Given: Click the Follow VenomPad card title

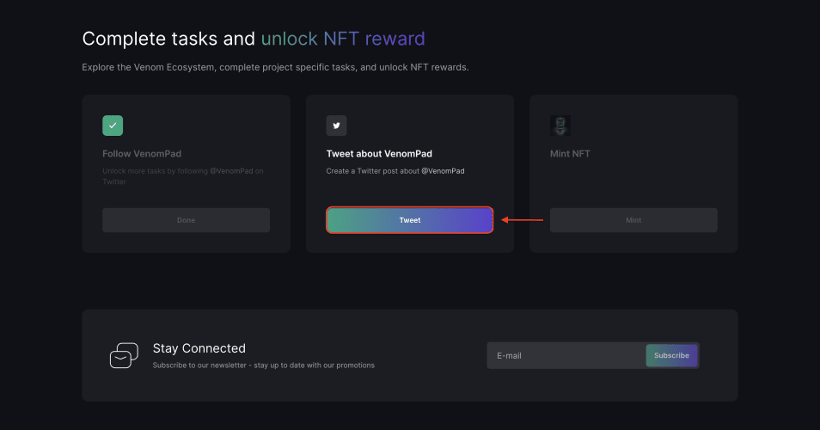Looking at the screenshot, I should point(142,154).
